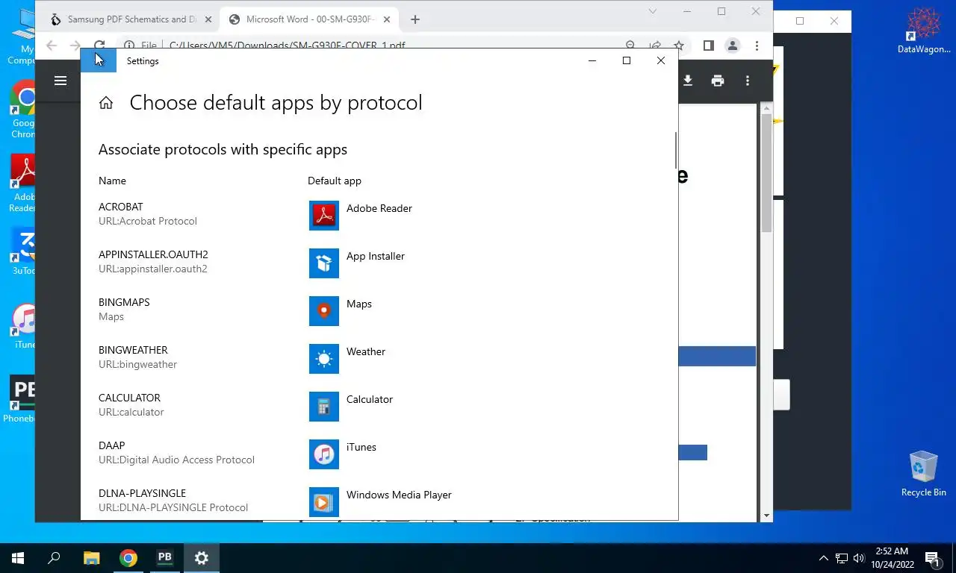The width and height of the screenshot is (956, 573).
Task: Change default app iTunes label
Action: pos(361,447)
